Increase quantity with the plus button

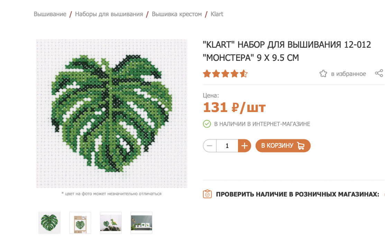coord(244,146)
